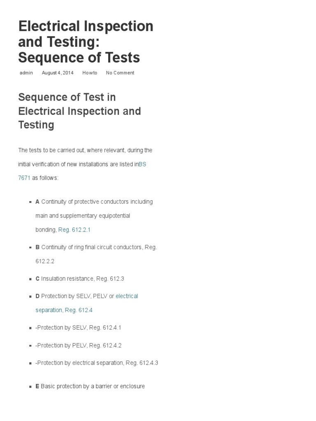Open the Howto category link
The height and width of the screenshot is (421, 316).
click(90, 73)
